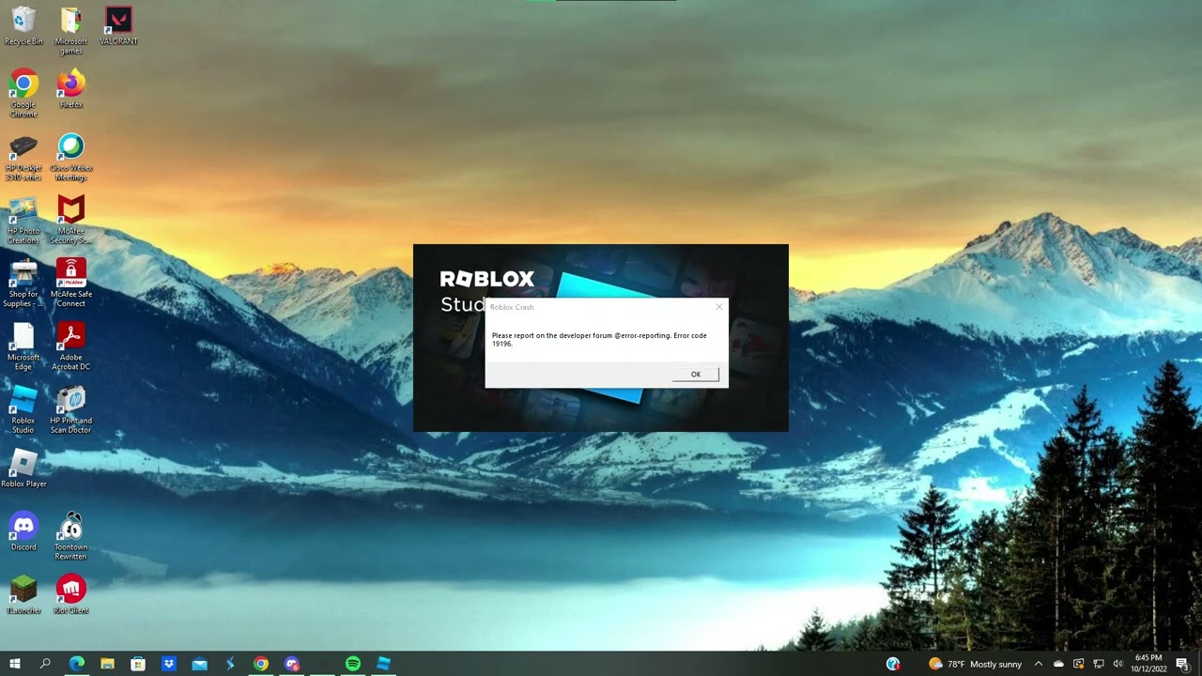Select the McAfee Security Scan icon

tap(71, 220)
